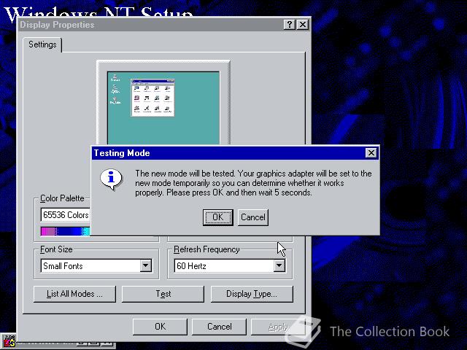The width and height of the screenshot is (467, 350).
Task: Open Display Type settings
Action: coord(252,294)
